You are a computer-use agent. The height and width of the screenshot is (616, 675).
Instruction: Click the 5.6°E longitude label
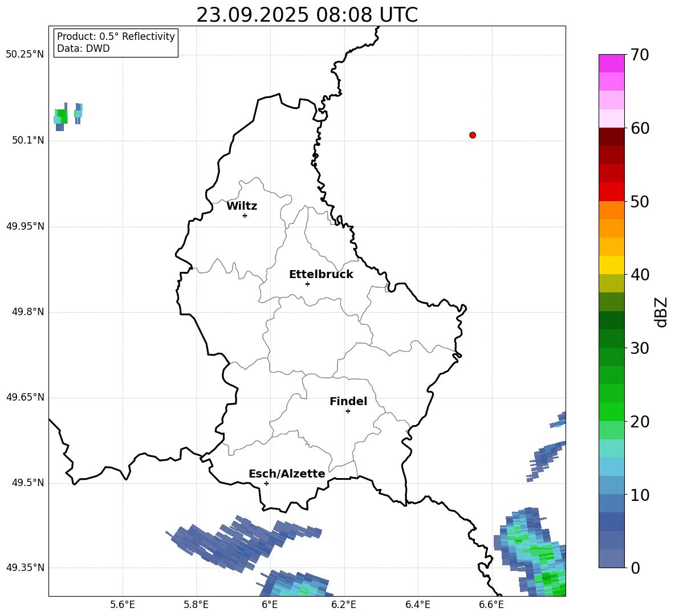tap(123, 605)
